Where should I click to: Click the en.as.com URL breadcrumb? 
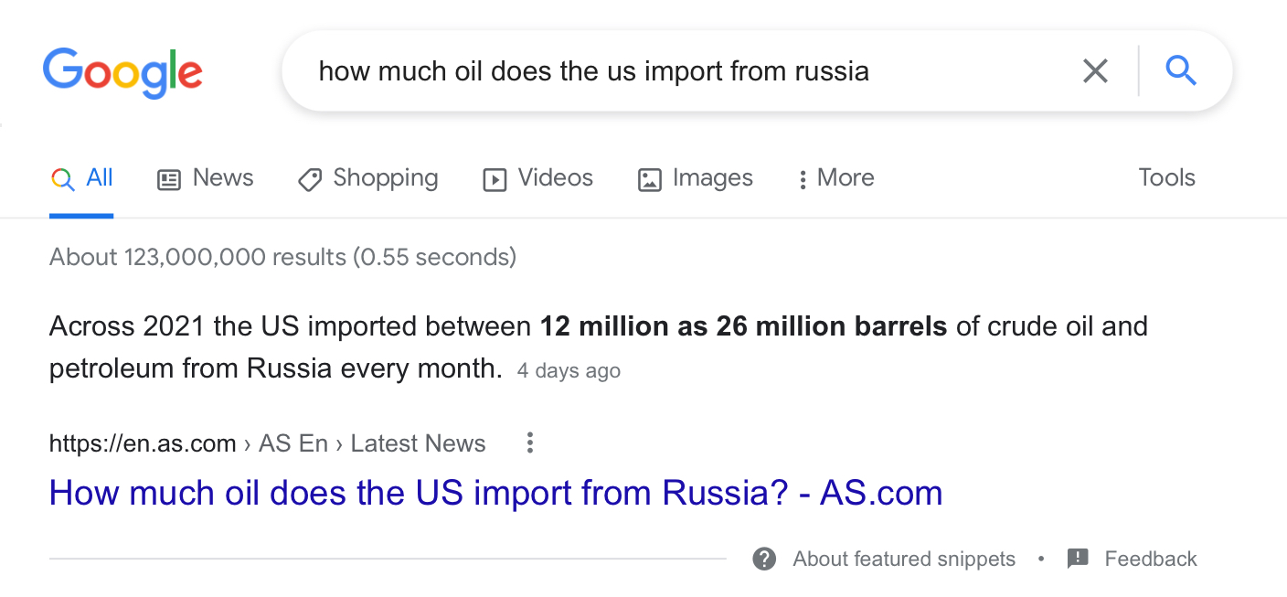pyautogui.click(x=143, y=444)
